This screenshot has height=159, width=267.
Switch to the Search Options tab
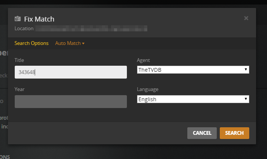click(x=31, y=43)
